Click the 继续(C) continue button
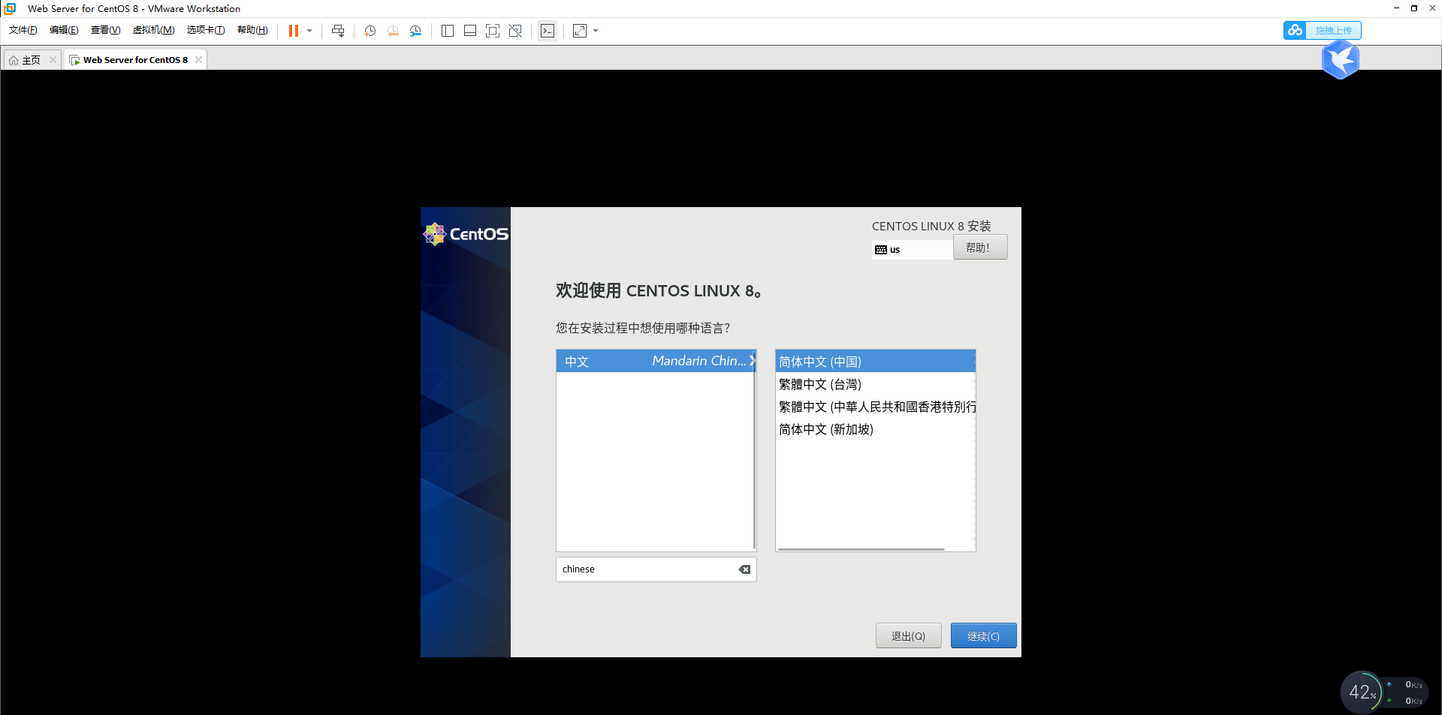 [x=983, y=635]
